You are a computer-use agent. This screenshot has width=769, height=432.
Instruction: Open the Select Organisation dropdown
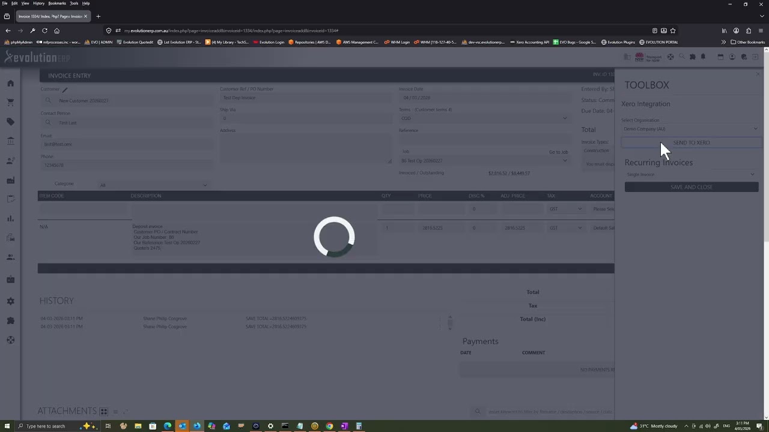click(691, 128)
